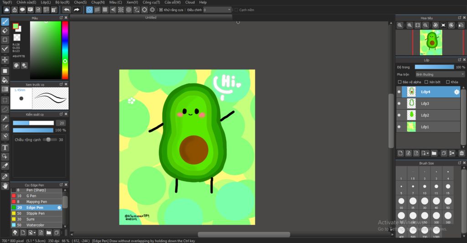
Task: Open Edge Pen brush settings gear
Action: (x=59, y=207)
